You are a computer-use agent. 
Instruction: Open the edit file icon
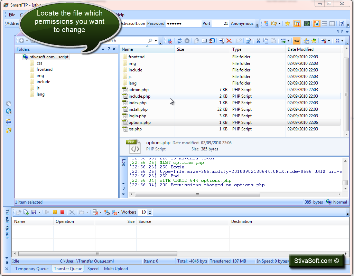pos(249,41)
